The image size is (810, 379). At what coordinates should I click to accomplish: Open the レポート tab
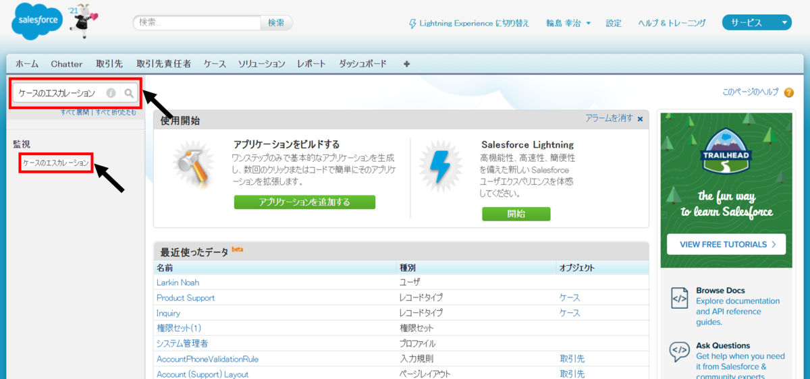point(312,64)
